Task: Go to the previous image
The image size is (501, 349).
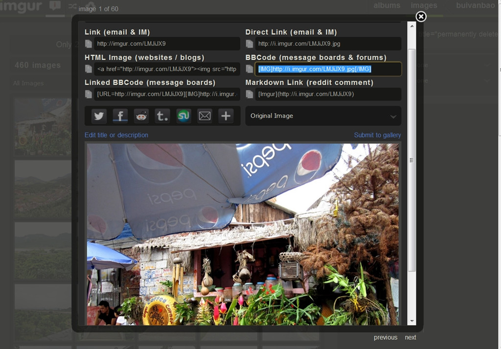Action: coord(386,337)
